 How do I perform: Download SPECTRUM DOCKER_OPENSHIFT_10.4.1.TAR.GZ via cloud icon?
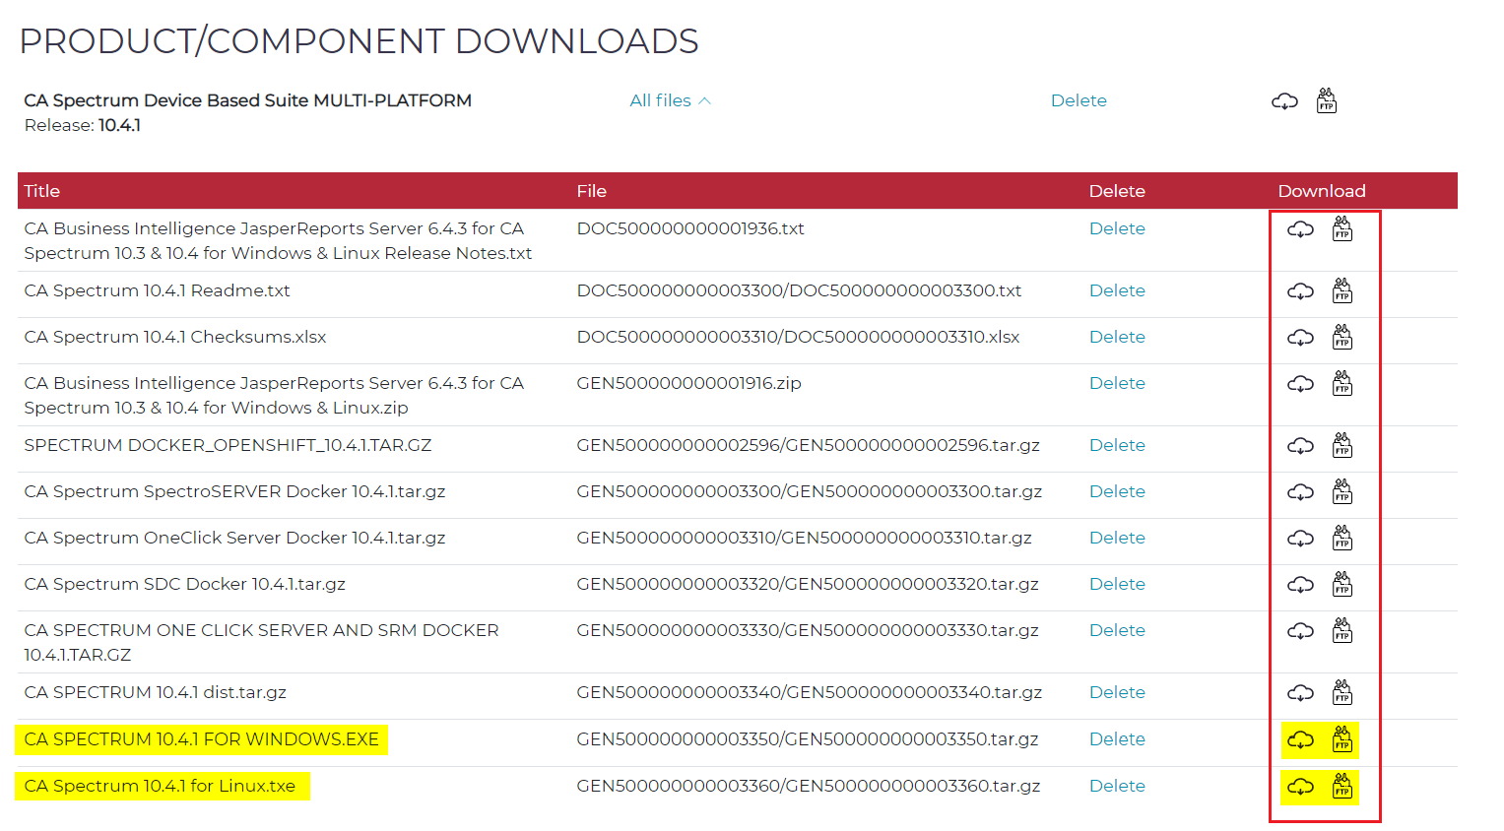[x=1300, y=446]
